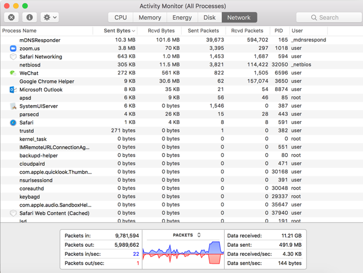363x273 pixels.
Task: Click the Safari Networking shield icon
Action: 13,56
